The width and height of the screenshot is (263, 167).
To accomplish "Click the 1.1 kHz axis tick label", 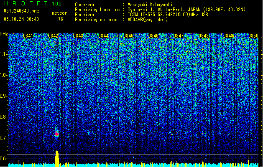I will click(4, 55).
